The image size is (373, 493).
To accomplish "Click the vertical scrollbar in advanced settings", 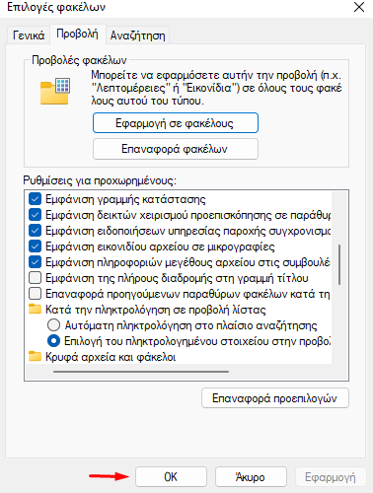I will pyautogui.click(x=339, y=264).
